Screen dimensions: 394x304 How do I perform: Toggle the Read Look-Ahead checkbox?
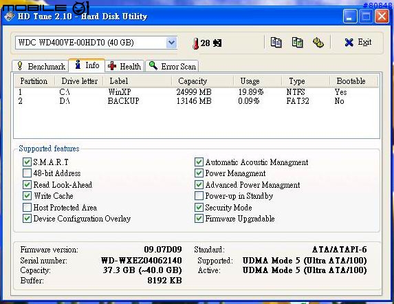tap(27, 184)
